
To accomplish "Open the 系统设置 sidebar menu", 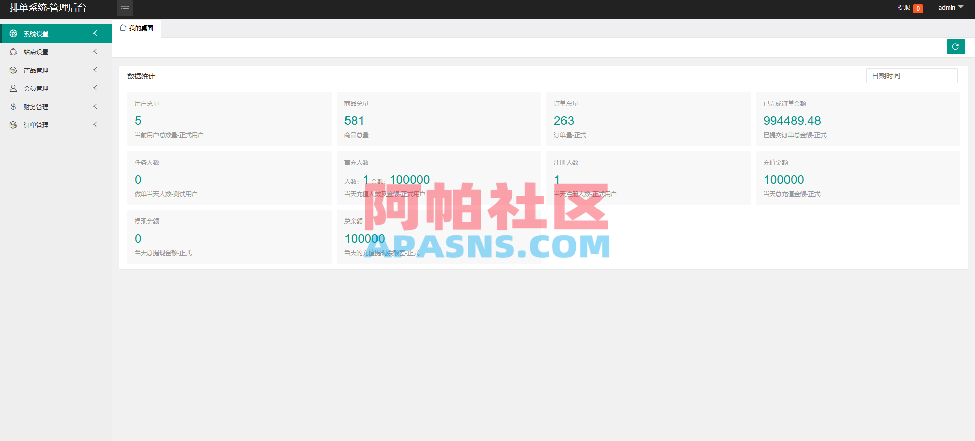I will click(56, 34).
